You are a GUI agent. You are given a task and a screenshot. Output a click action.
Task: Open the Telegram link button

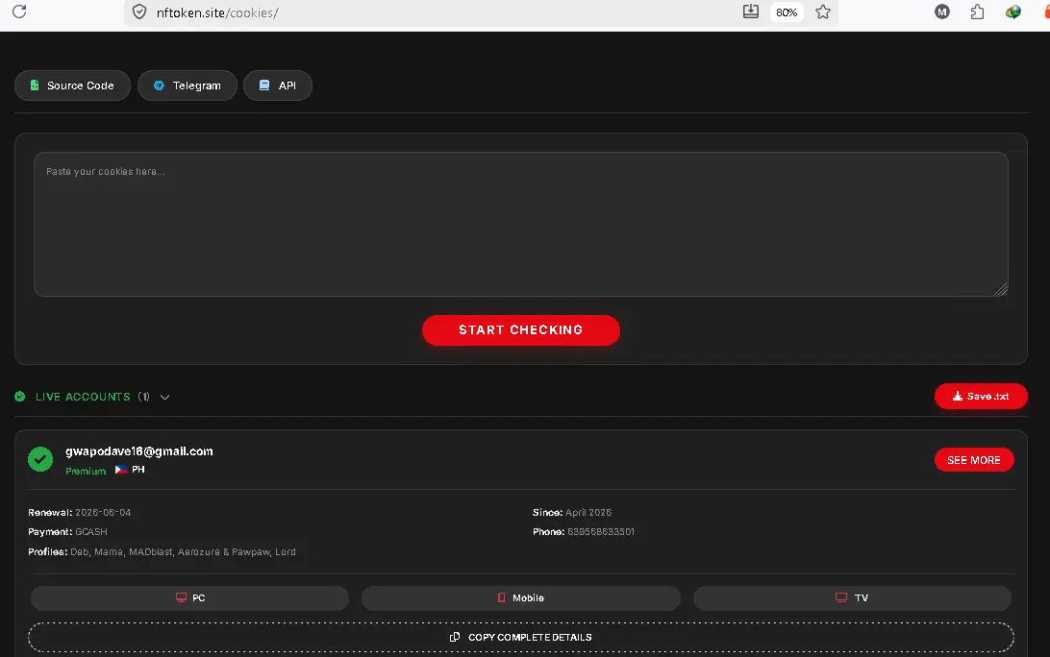pos(187,85)
